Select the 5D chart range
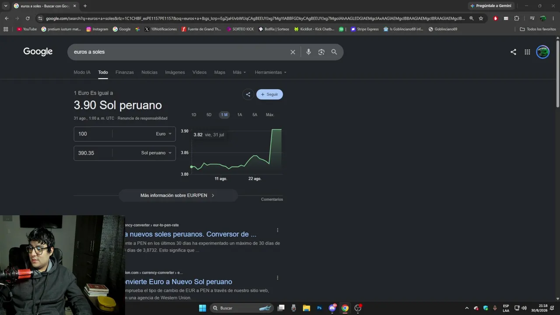Image resolution: width=560 pixels, height=315 pixels. (209, 115)
